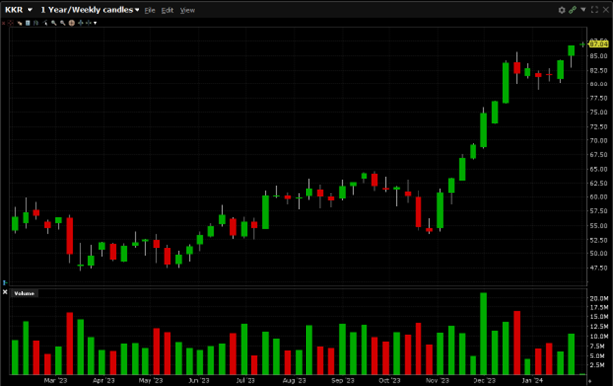This screenshot has width=613, height=386.
Task: Close the Volume subpanel with its X
Action: (x=5, y=292)
